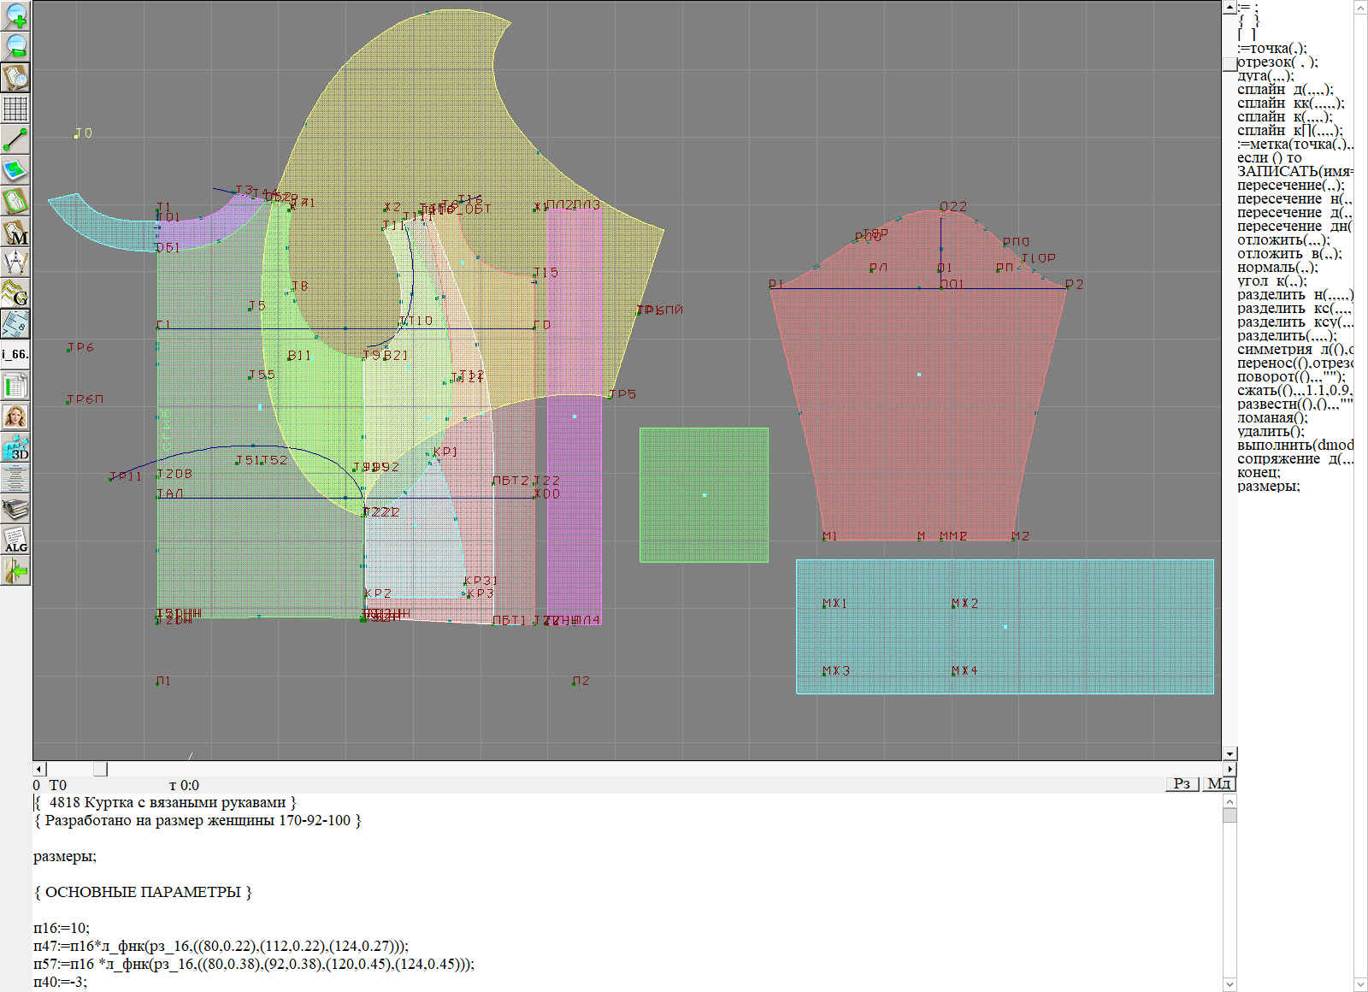Open the stacked books library icon
Image resolution: width=1368 pixels, height=992 pixels.
pyautogui.click(x=15, y=510)
